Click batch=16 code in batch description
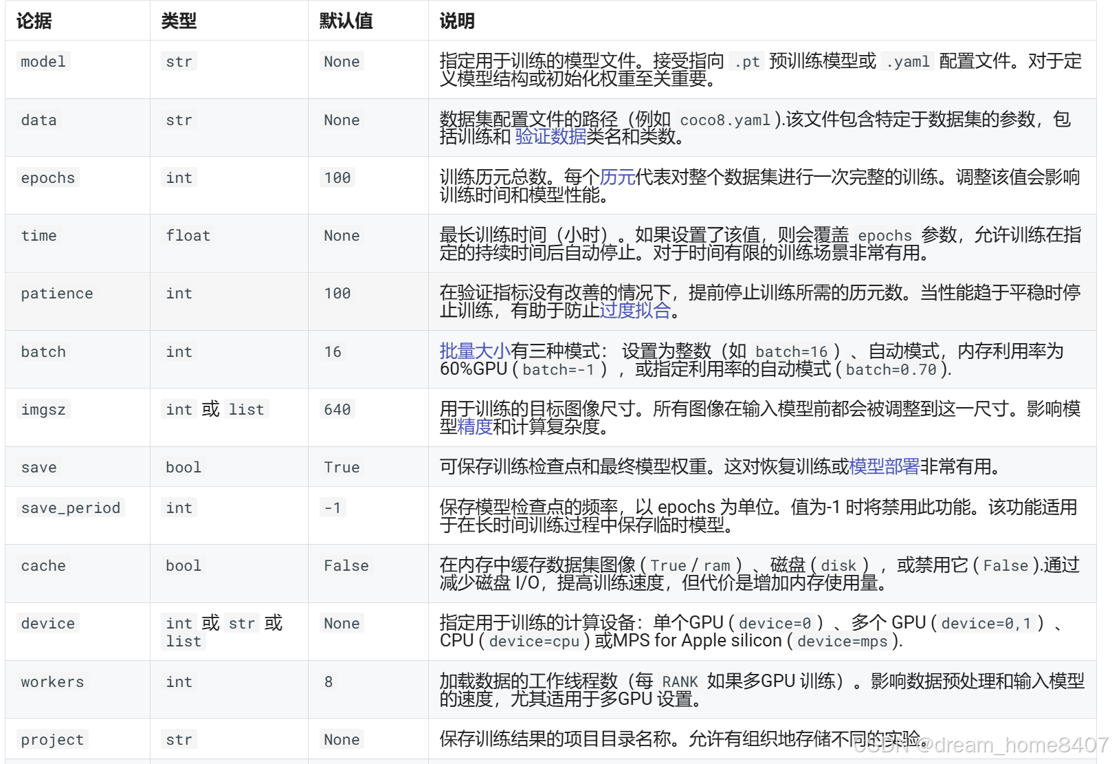This screenshot has width=1112, height=764. [x=792, y=352]
